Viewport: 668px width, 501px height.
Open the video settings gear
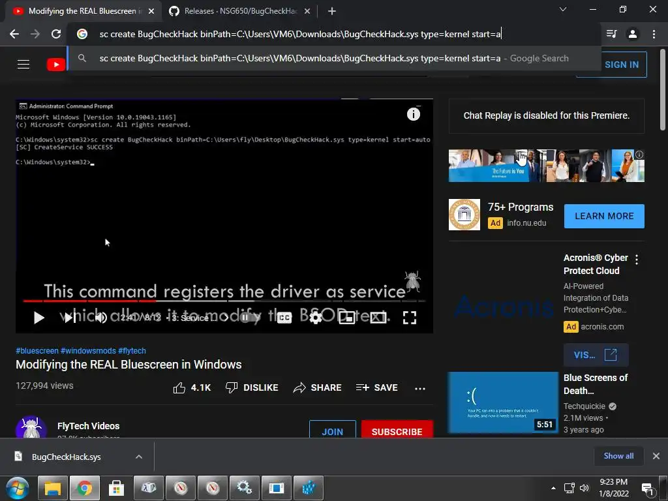coord(315,318)
